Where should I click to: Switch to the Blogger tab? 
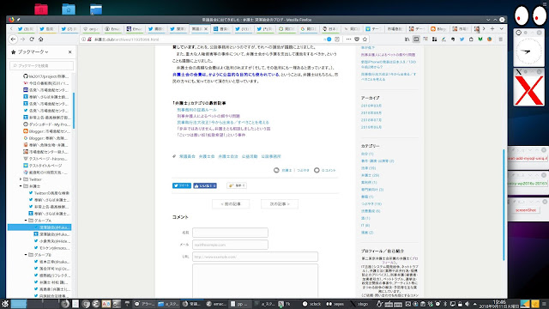(x=438, y=29)
